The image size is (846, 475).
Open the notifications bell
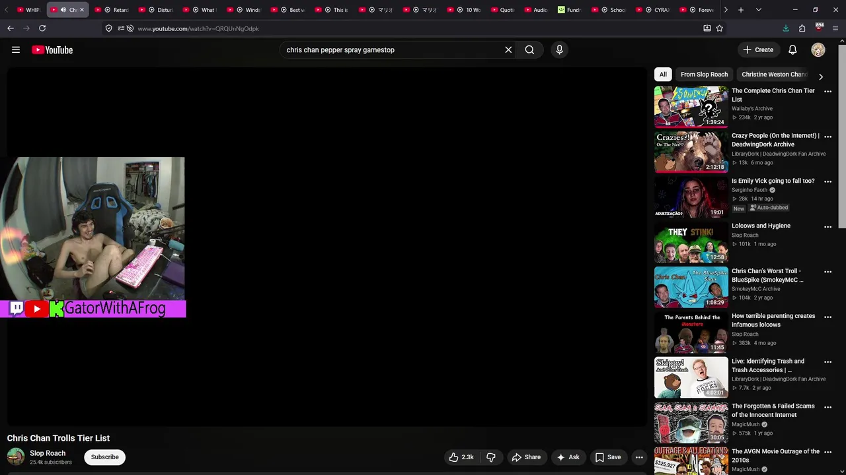coord(792,49)
